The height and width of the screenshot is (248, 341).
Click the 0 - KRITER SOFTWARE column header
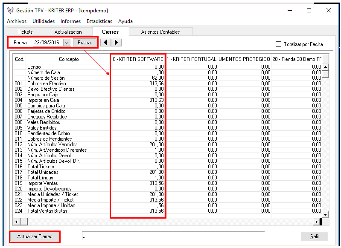pos(138,59)
